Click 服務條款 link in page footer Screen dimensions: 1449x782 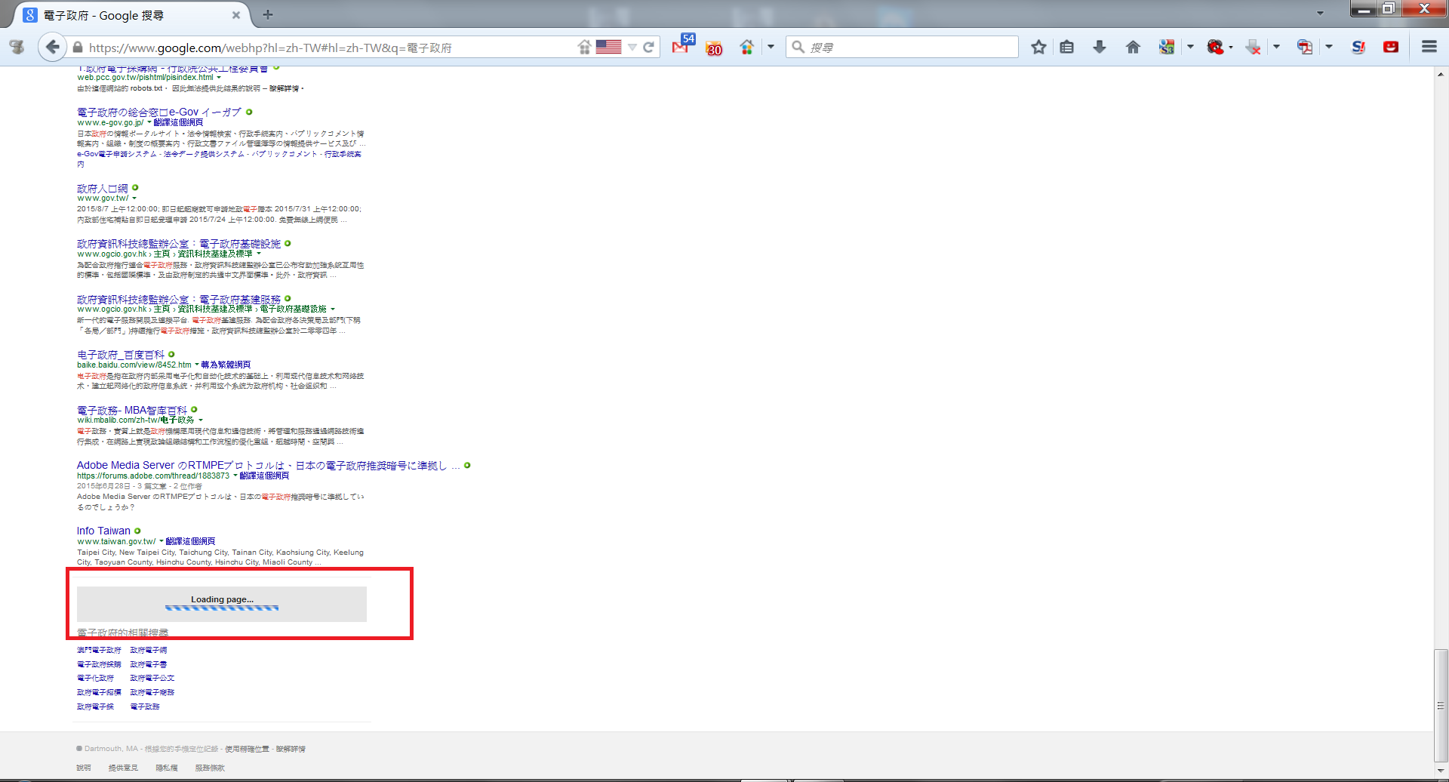pyautogui.click(x=210, y=768)
